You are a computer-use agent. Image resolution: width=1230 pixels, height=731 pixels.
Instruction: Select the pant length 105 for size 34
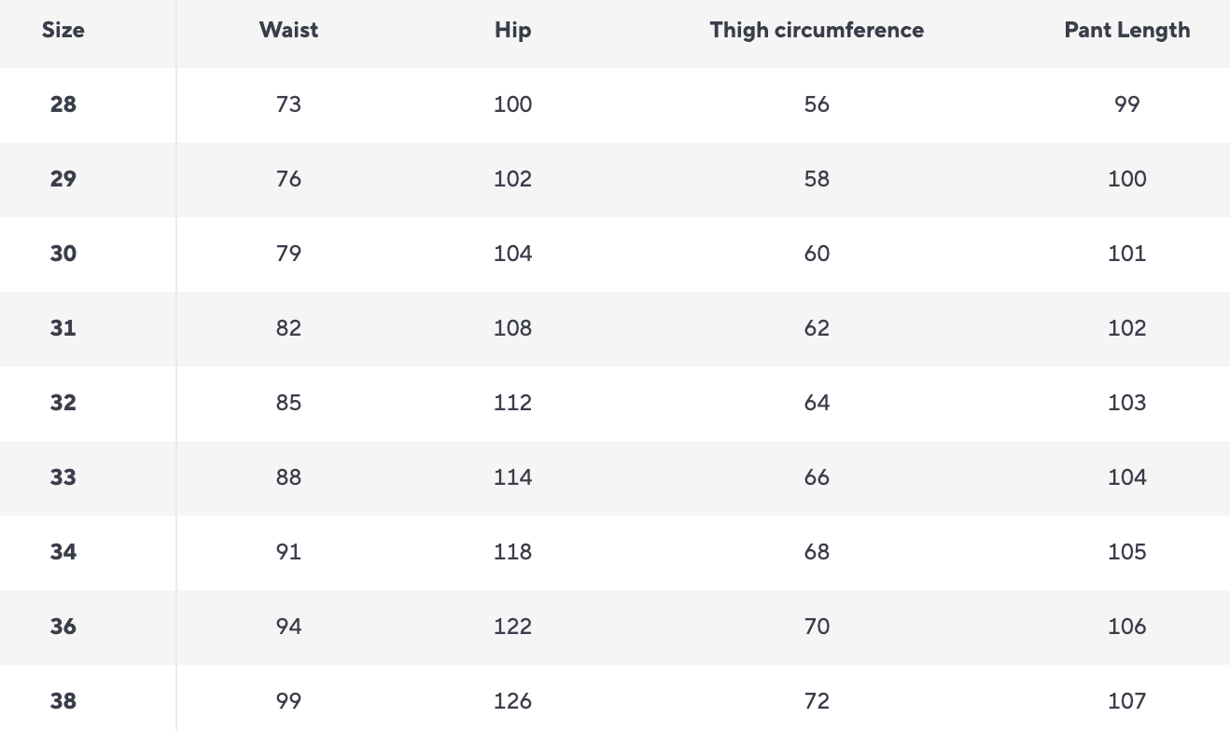point(1126,552)
